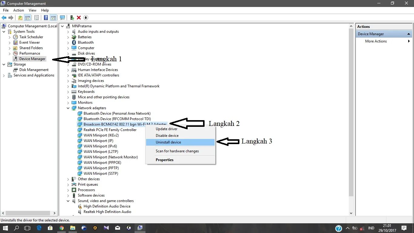Open the Help menu
This screenshot has height=233, width=414.
[x=45, y=10]
